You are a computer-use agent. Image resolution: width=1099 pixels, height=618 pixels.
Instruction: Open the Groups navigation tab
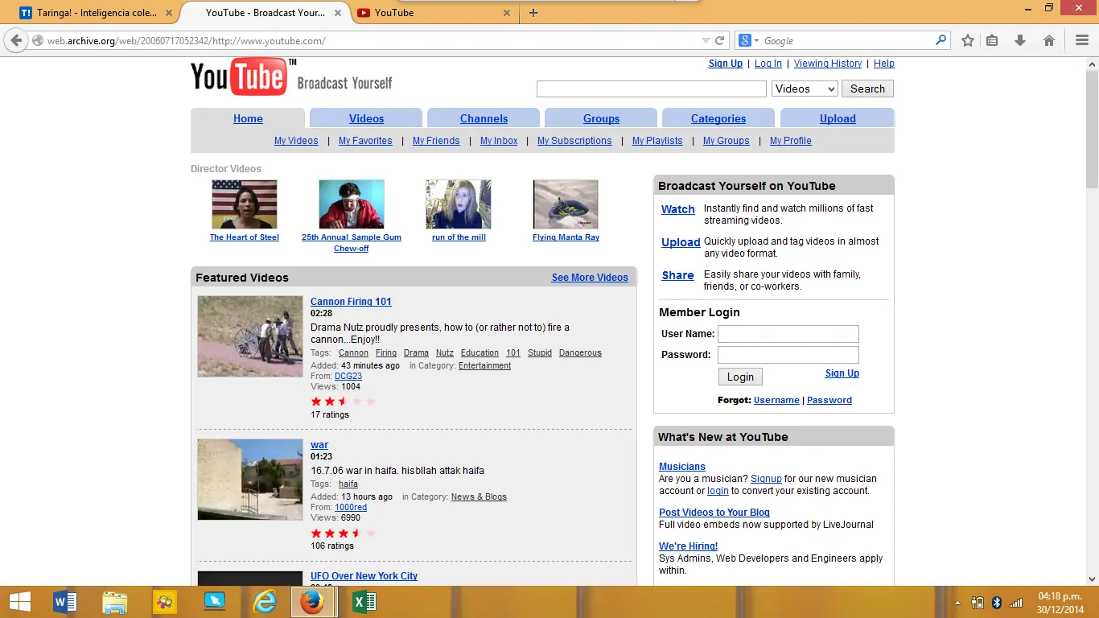click(601, 118)
